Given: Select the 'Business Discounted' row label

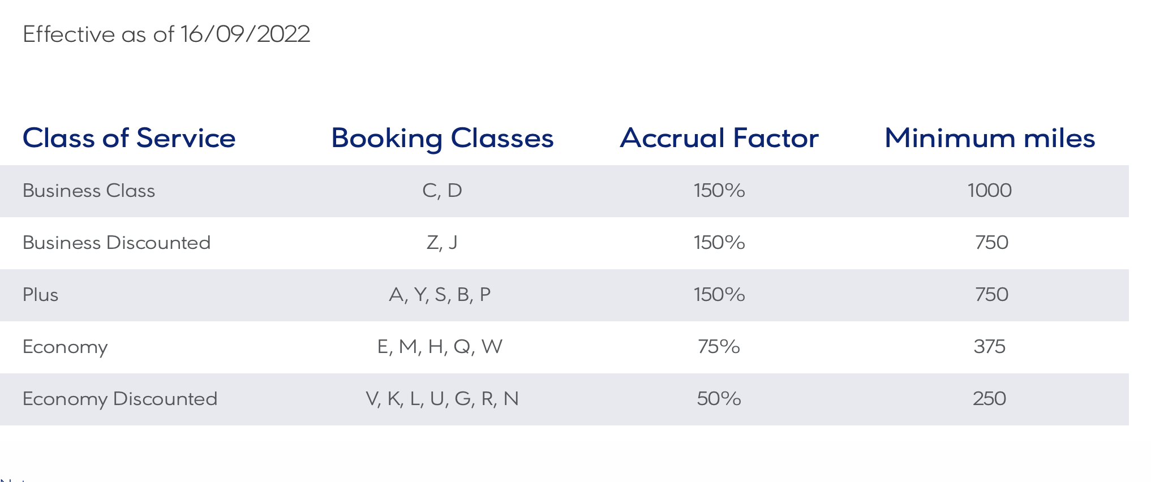Looking at the screenshot, I should (x=117, y=243).
